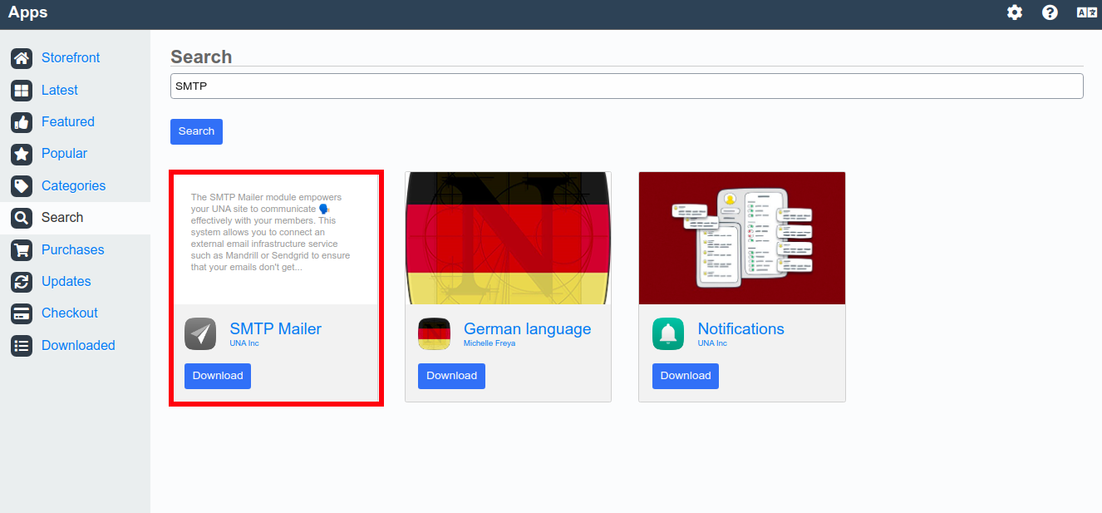
Task: Click the Featured thumbs-up icon
Action: (22, 122)
